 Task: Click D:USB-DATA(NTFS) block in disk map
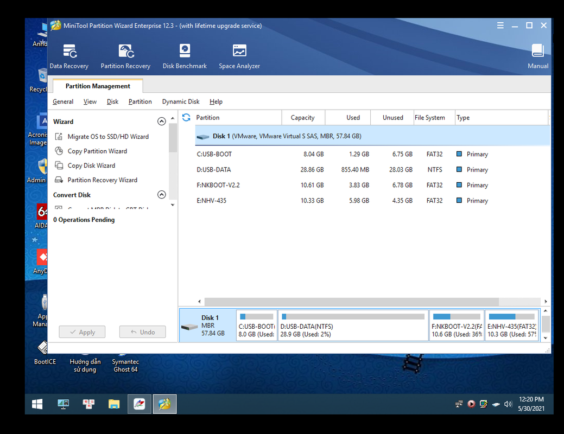[x=353, y=325]
